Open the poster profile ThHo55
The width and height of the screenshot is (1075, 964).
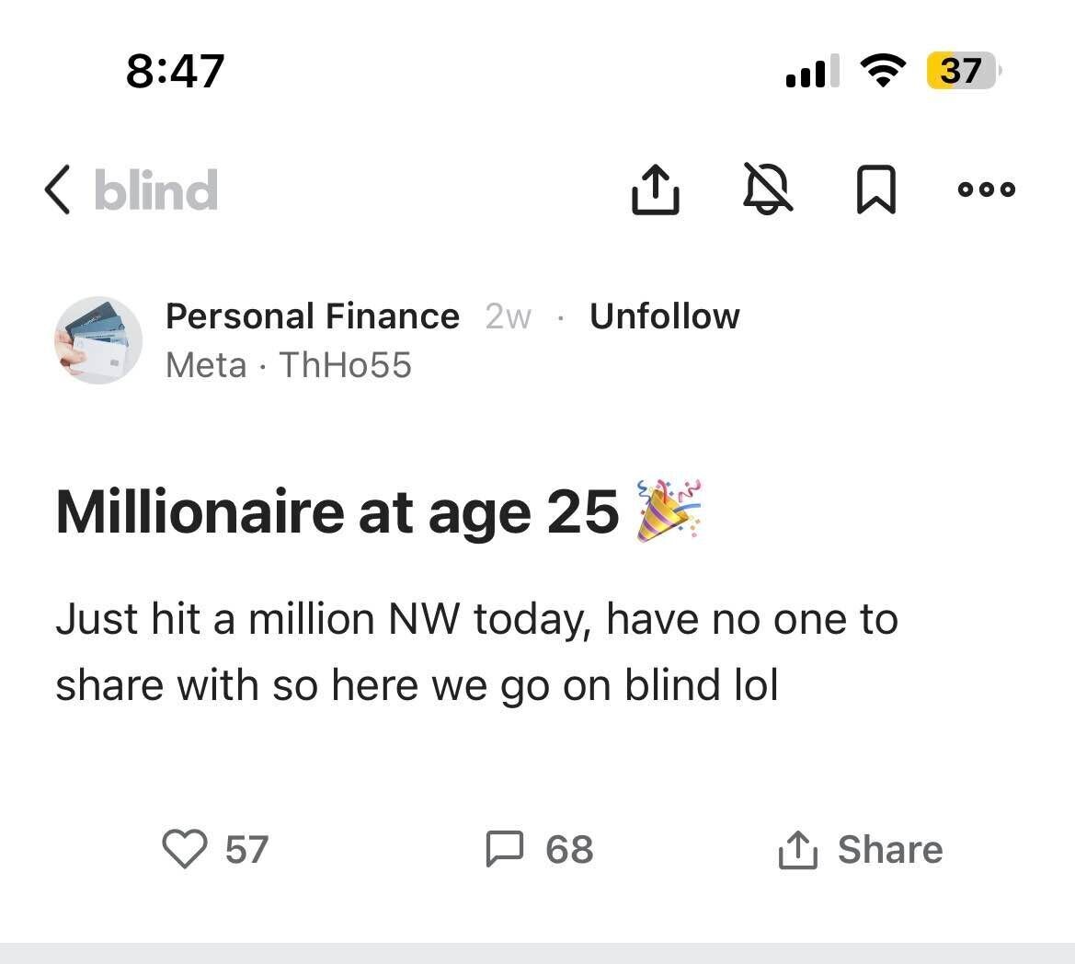[x=345, y=364]
